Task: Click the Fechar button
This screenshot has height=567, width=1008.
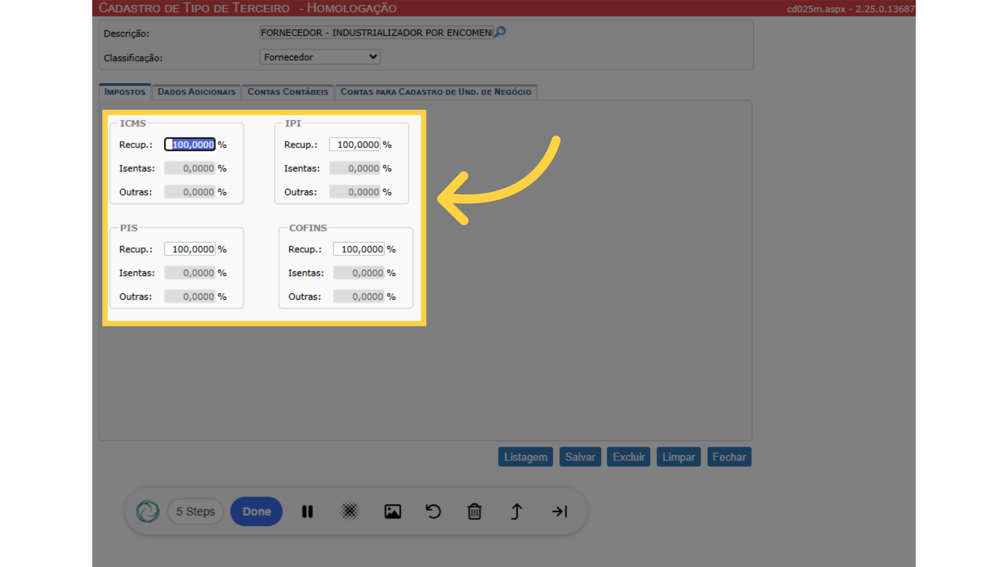Action: 729,457
